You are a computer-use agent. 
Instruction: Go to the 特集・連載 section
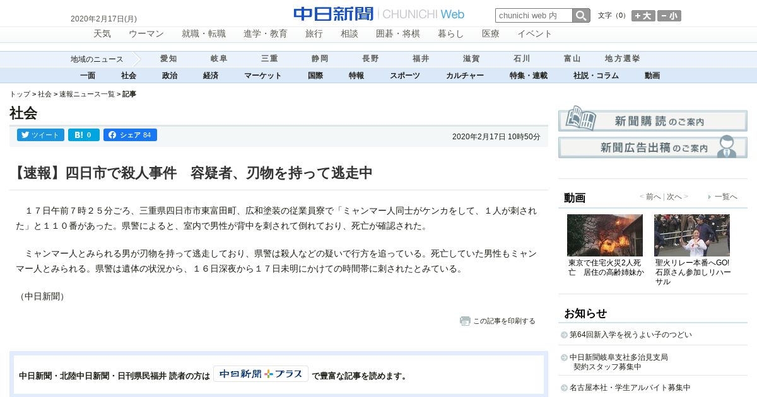point(529,76)
